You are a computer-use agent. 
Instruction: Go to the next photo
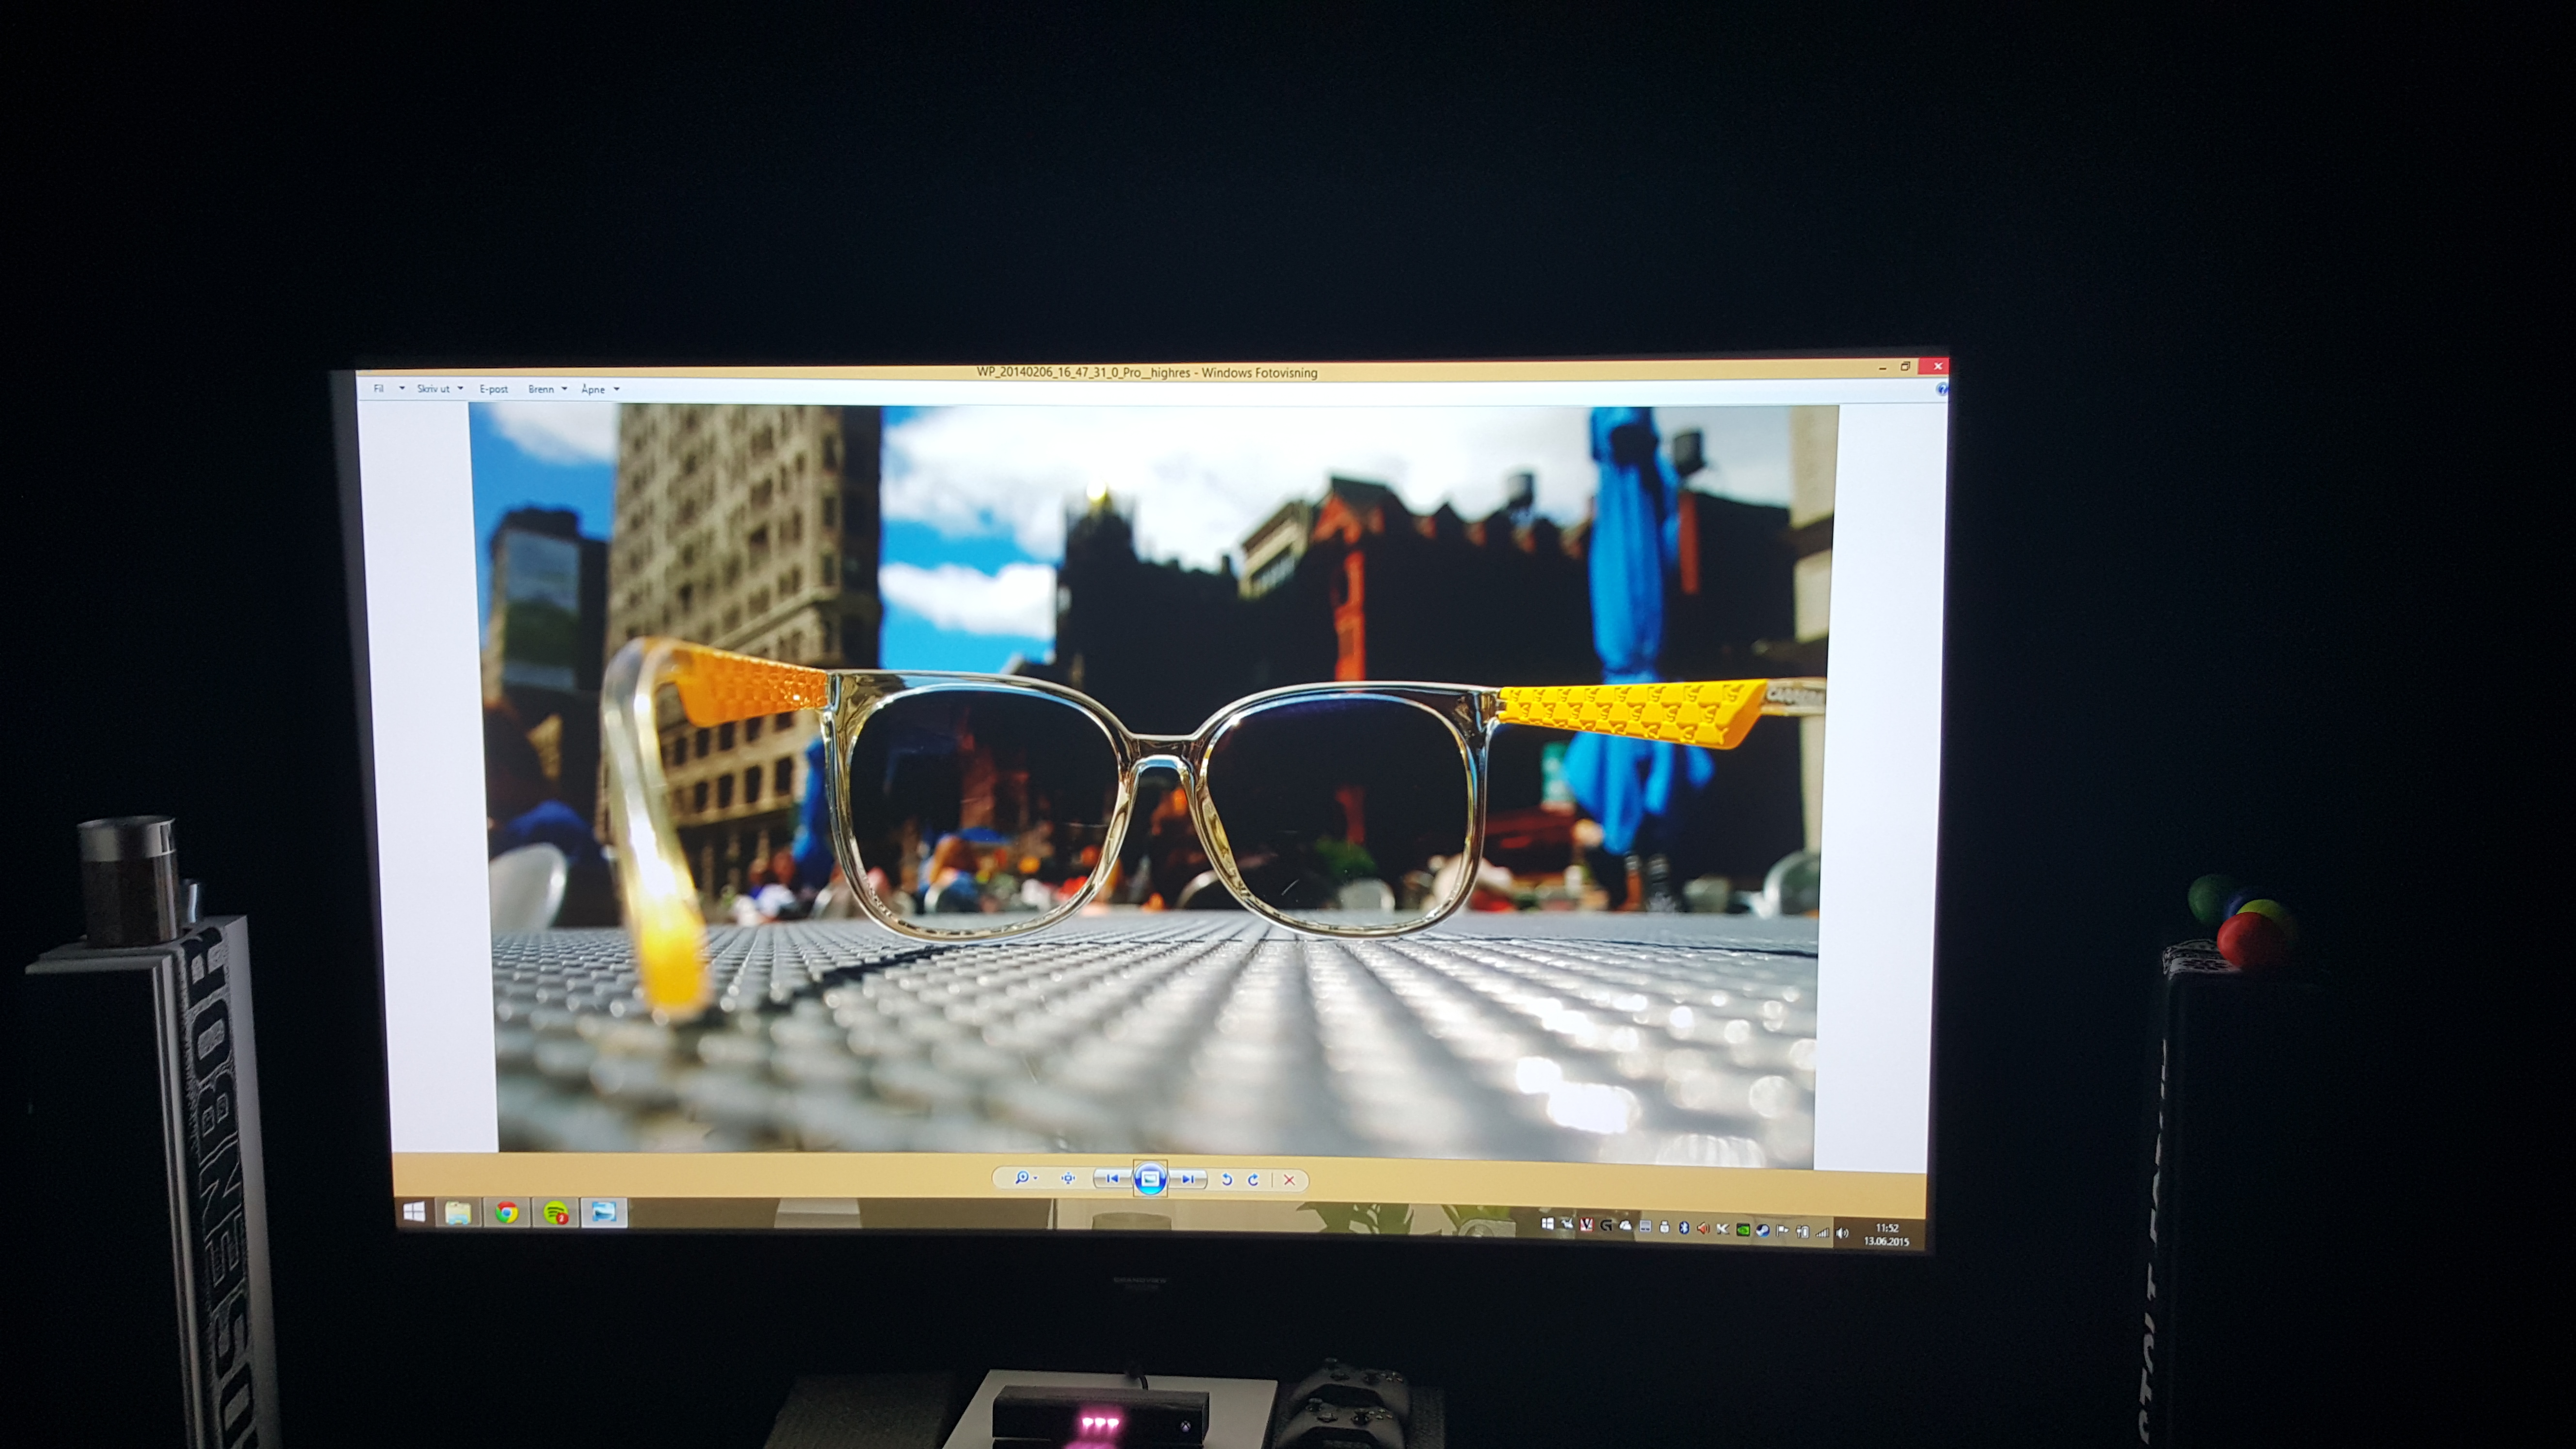point(1188,1179)
